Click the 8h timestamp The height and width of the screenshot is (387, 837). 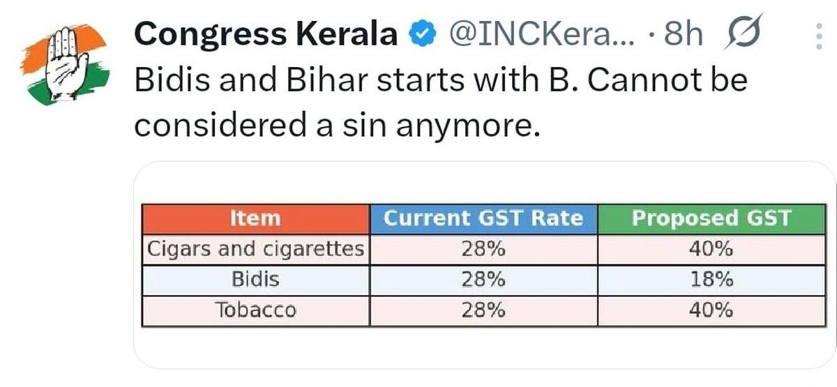click(684, 35)
